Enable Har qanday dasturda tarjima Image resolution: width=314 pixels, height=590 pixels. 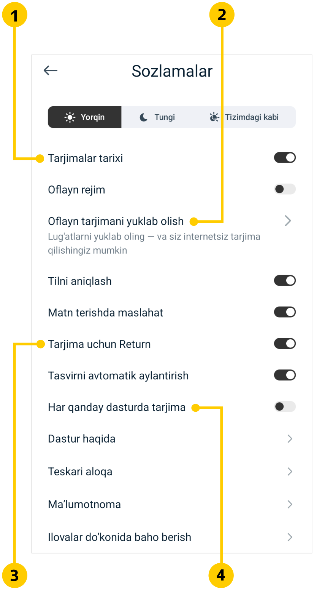pyautogui.click(x=285, y=407)
